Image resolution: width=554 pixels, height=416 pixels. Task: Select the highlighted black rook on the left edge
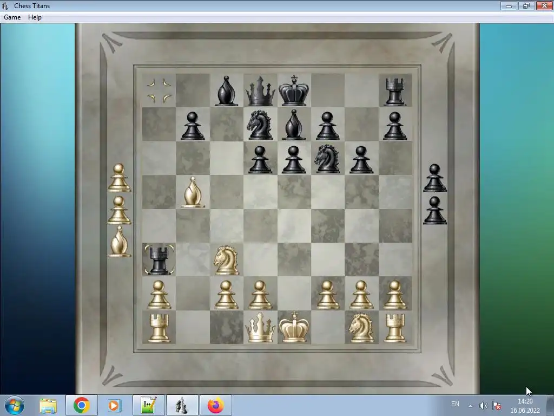(x=159, y=260)
